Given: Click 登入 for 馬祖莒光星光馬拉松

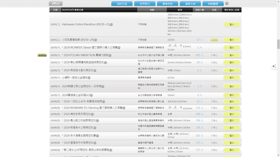Looking at the screenshot, I should coord(232,71).
